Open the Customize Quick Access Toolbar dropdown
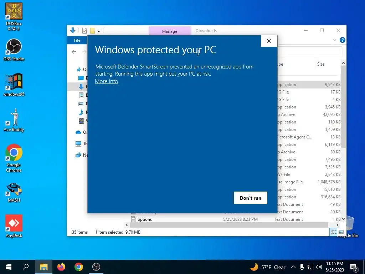This screenshot has width=365, height=274. 99,31
